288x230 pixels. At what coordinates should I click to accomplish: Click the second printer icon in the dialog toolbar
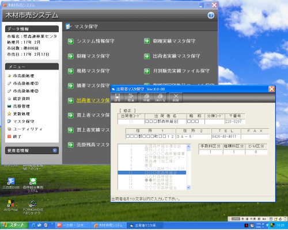[x=160, y=98]
